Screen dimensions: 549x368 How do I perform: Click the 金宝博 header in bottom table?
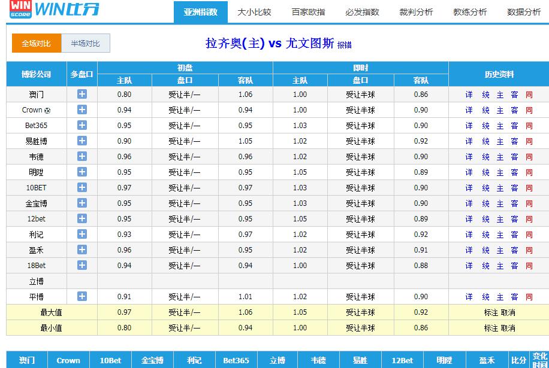(x=152, y=360)
